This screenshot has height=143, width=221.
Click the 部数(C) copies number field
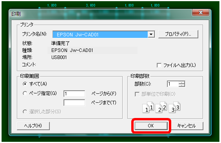pos(173,84)
